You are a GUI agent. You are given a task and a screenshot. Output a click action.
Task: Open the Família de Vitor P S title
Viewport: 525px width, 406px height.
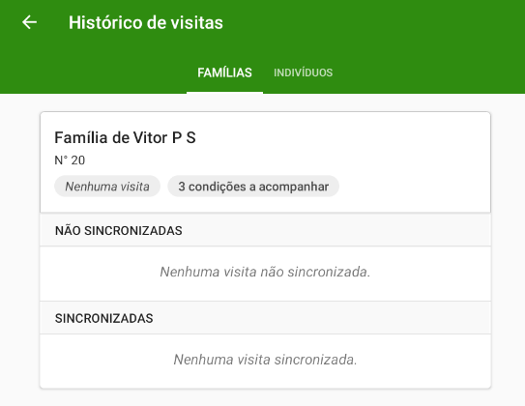[125, 137]
